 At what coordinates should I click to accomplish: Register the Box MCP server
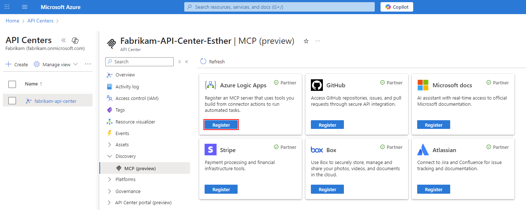click(x=328, y=189)
